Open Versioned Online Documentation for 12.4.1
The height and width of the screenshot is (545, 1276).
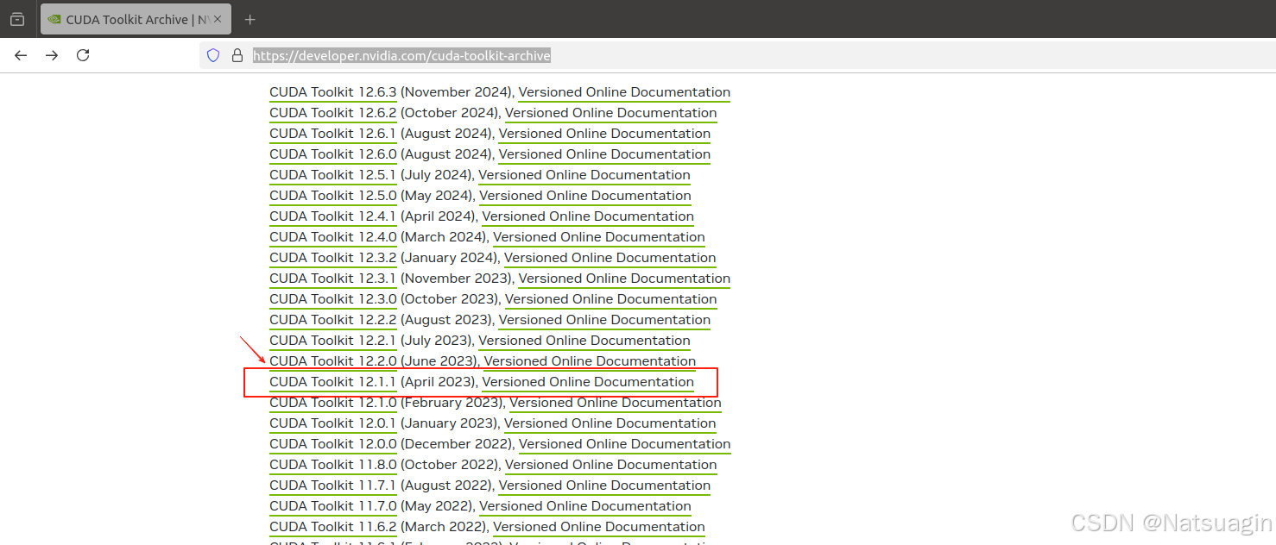[x=588, y=216]
